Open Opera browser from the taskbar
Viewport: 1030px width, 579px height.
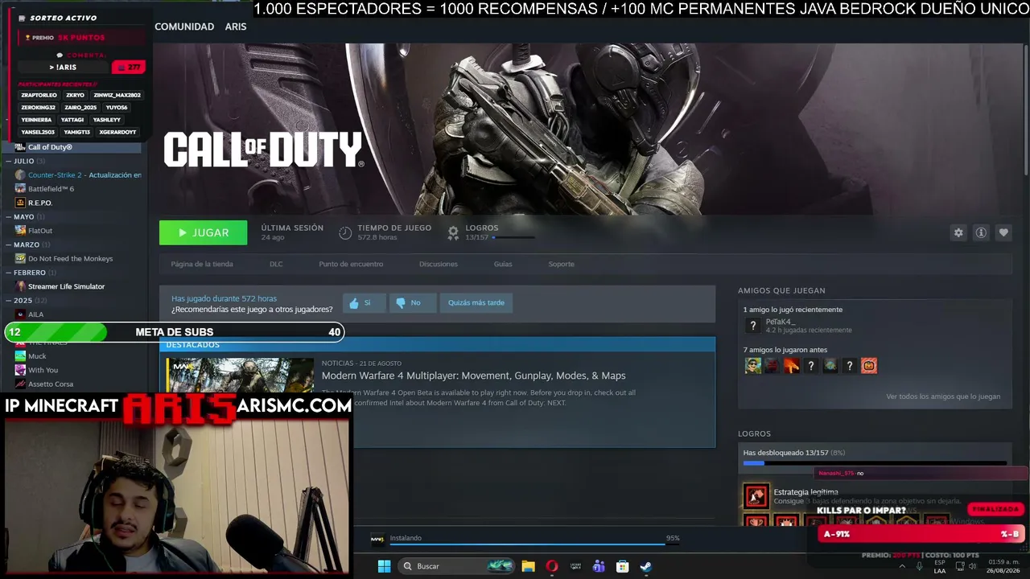(551, 566)
